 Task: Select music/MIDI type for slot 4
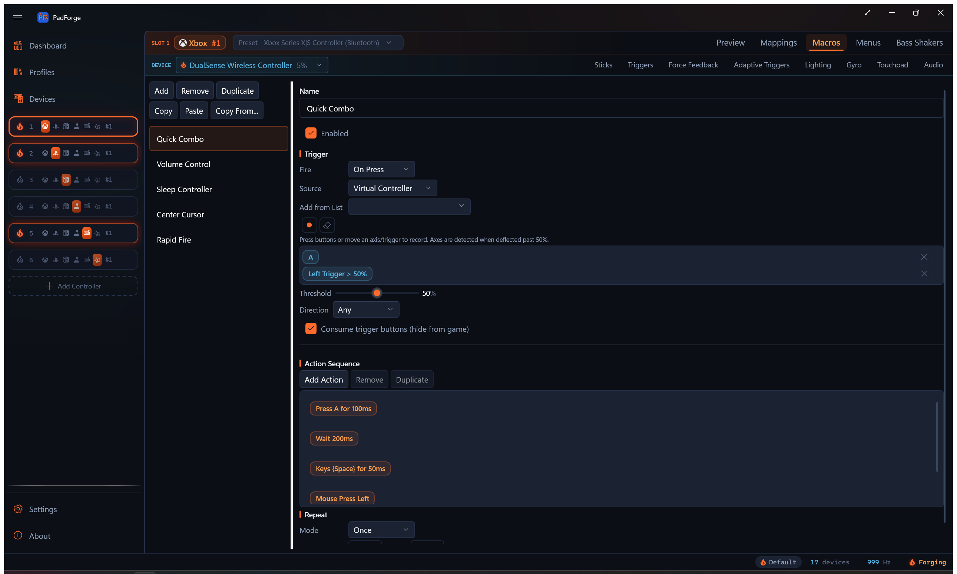pyautogui.click(x=97, y=207)
